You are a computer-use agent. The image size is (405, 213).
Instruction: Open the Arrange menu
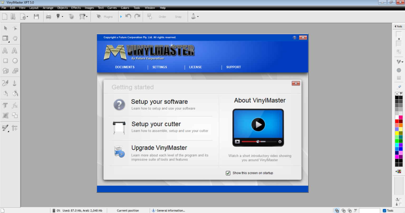point(48,8)
